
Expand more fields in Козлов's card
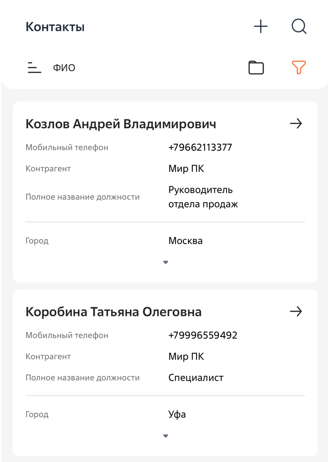click(x=165, y=262)
